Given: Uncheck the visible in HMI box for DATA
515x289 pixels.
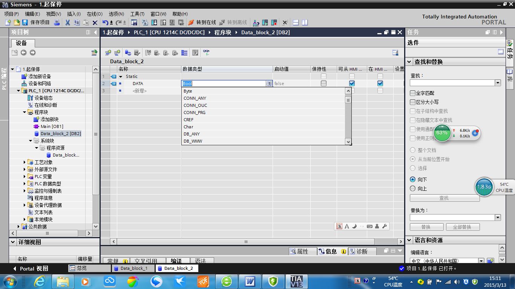Looking at the screenshot, I should click(380, 84).
